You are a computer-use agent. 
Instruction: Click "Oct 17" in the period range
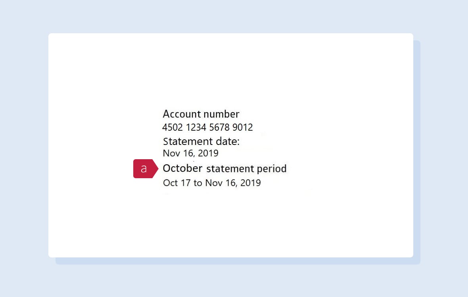click(177, 183)
